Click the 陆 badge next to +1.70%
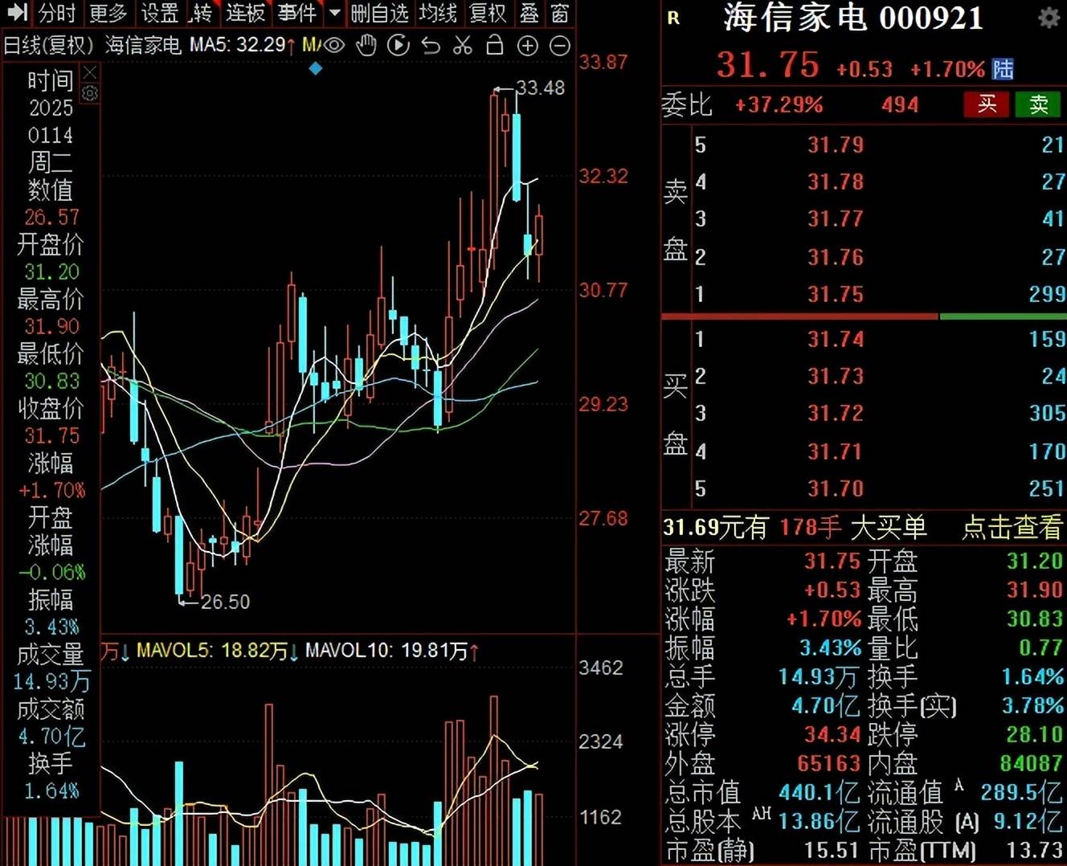The image size is (1067, 866). [1003, 69]
